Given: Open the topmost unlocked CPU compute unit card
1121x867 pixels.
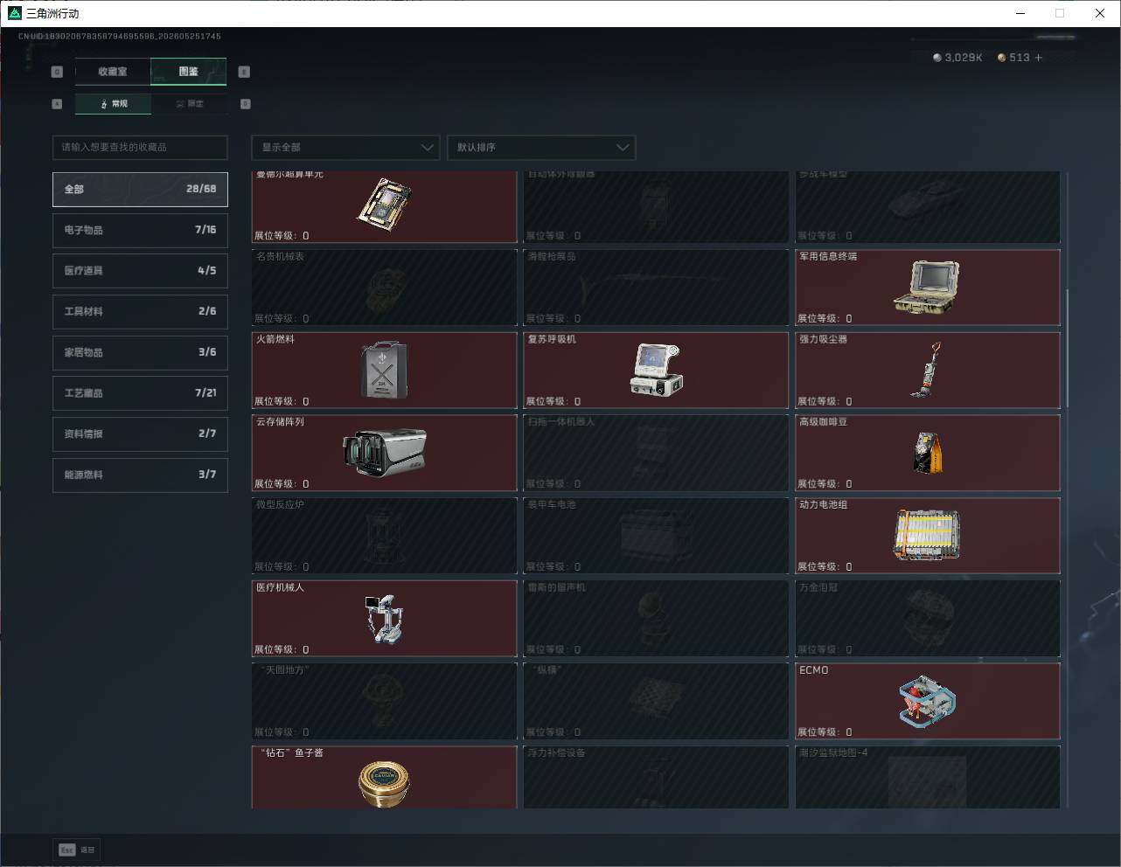Looking at the screenshot, I should (385, 207).
